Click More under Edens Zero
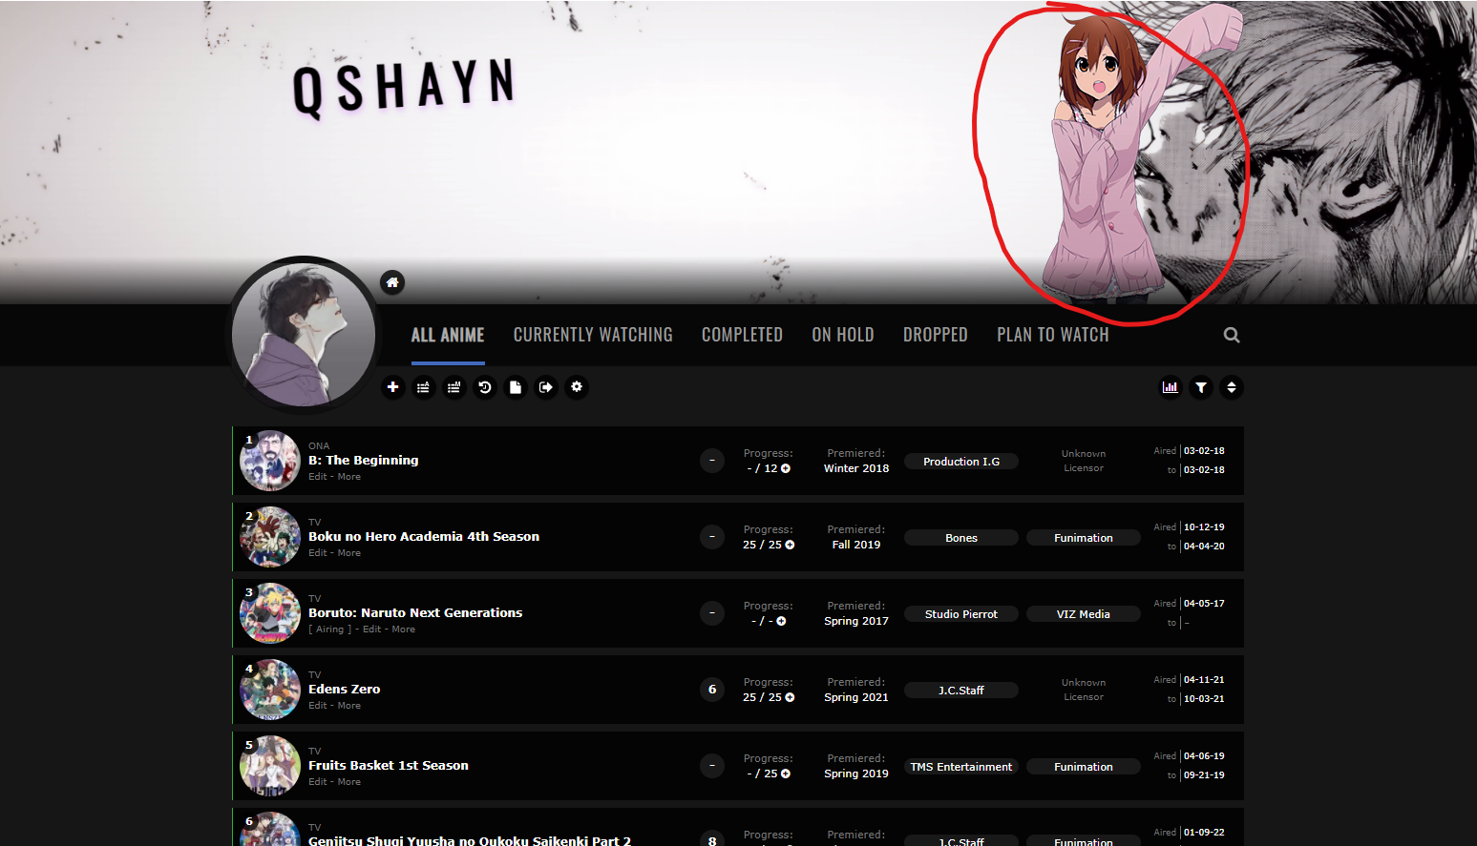Viewport: 1477px width, 846px height. pyautogui.click(x=349, y=706)
